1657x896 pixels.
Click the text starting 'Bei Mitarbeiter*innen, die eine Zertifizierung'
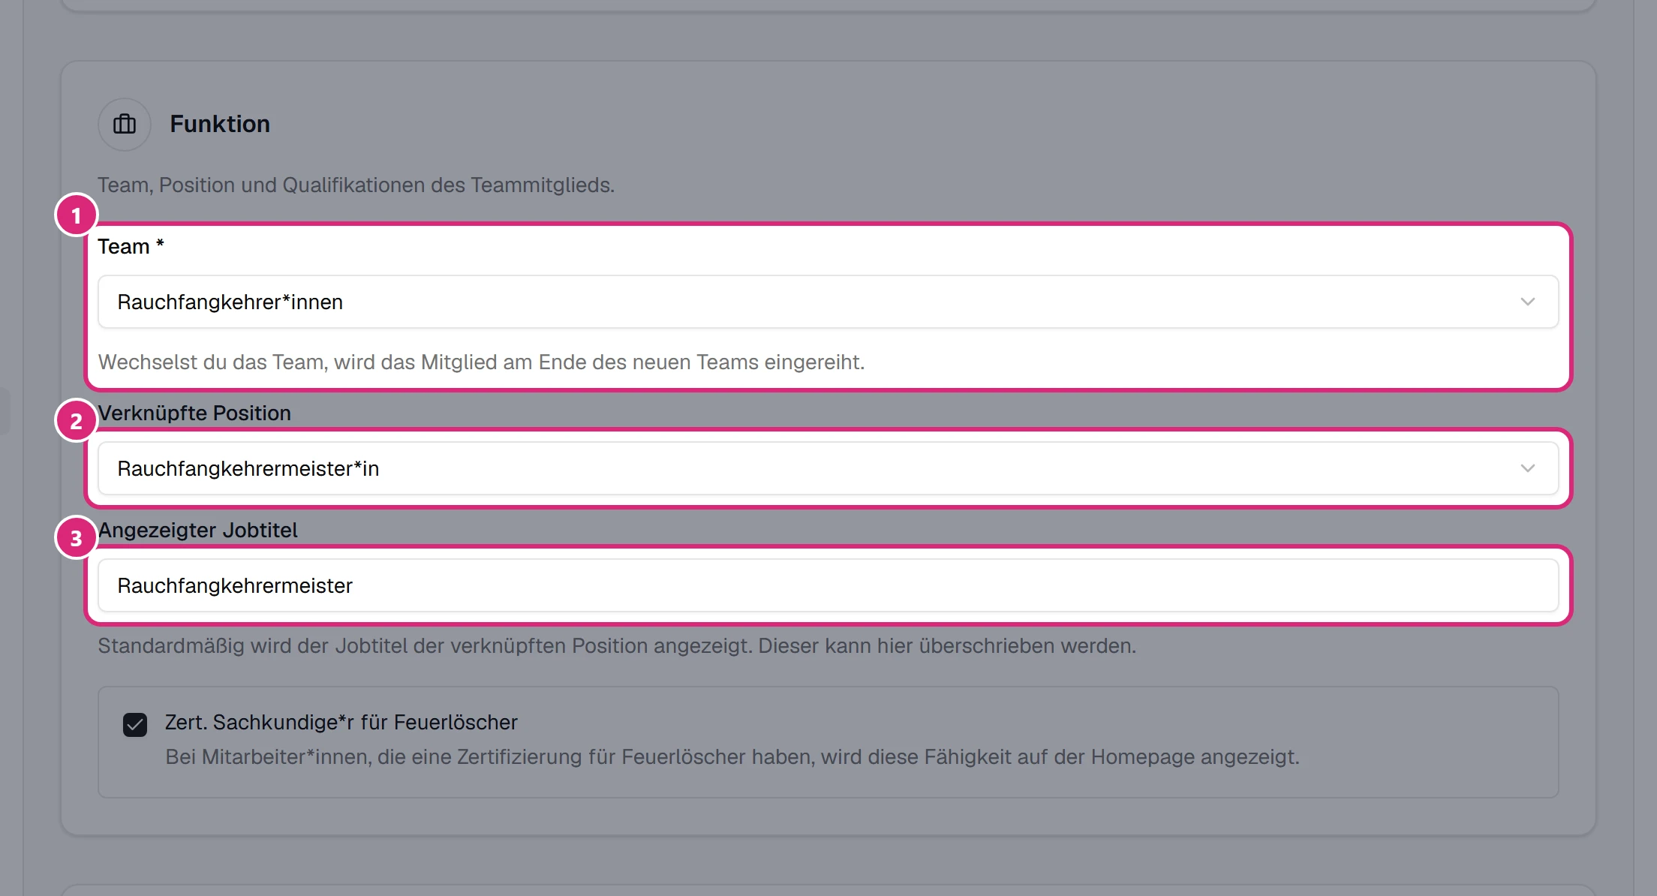pyautogui.click(x=732, y=756)
